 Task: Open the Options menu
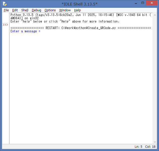pyautogui.click(x=50, y=10)
